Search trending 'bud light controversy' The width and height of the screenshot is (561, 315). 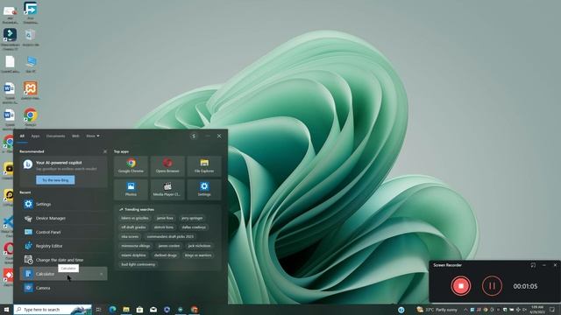(x=138, y=264)
